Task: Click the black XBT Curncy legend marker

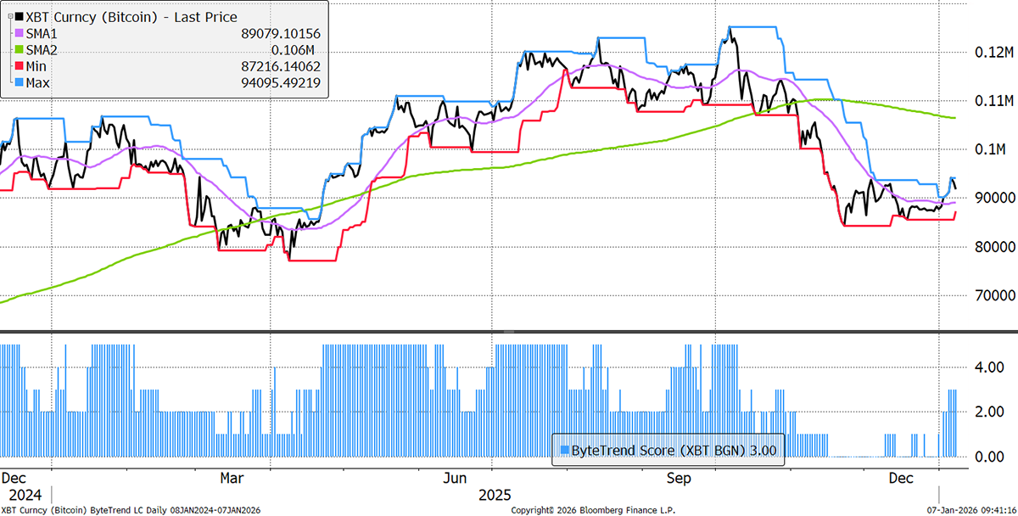Action: coord(19,17)
